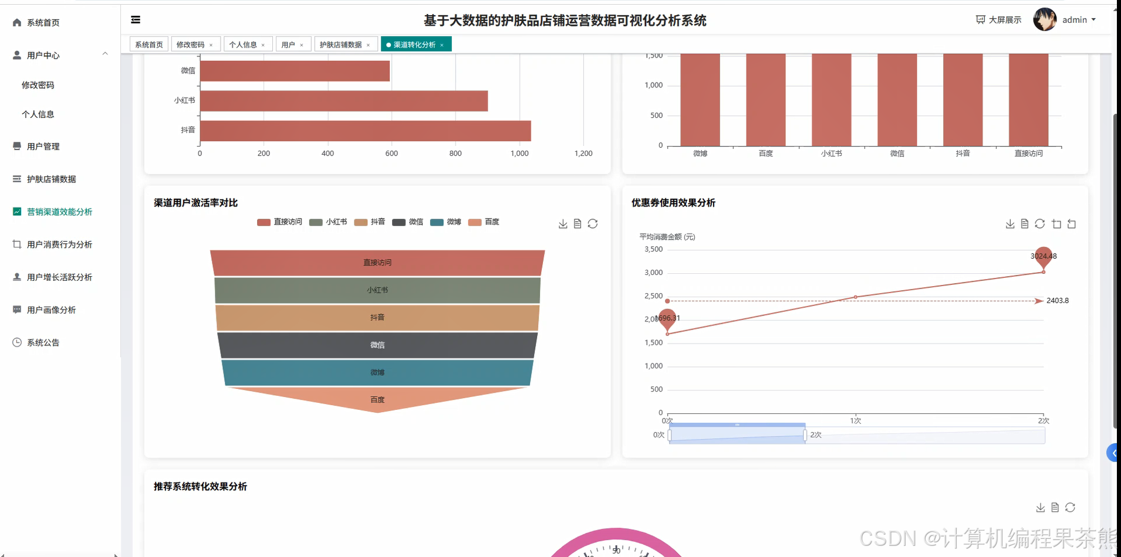Click the right data zoom slider handle
Image resolution: width=1121 pixels, height=557 pixels.
point(805,435)
